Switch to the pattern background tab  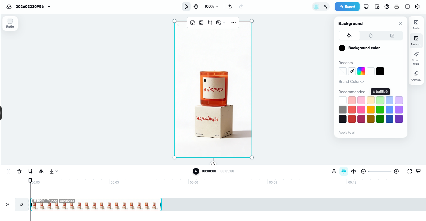[392, 36]
